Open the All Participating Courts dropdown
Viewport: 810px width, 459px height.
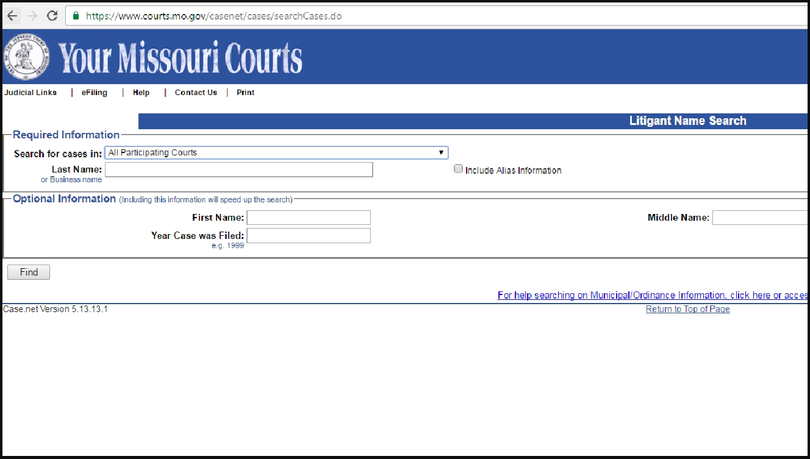click(x=440, y=152)
